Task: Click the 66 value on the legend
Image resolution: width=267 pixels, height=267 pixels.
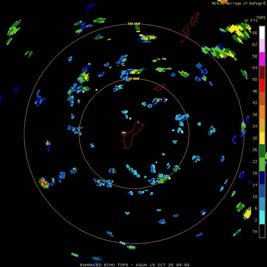Action: [255, 33]
